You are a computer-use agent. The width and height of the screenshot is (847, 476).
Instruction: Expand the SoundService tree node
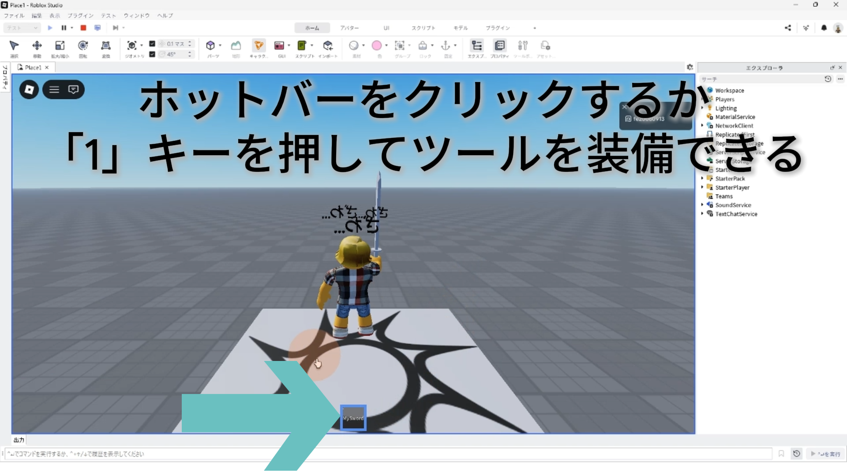point(702,205)
